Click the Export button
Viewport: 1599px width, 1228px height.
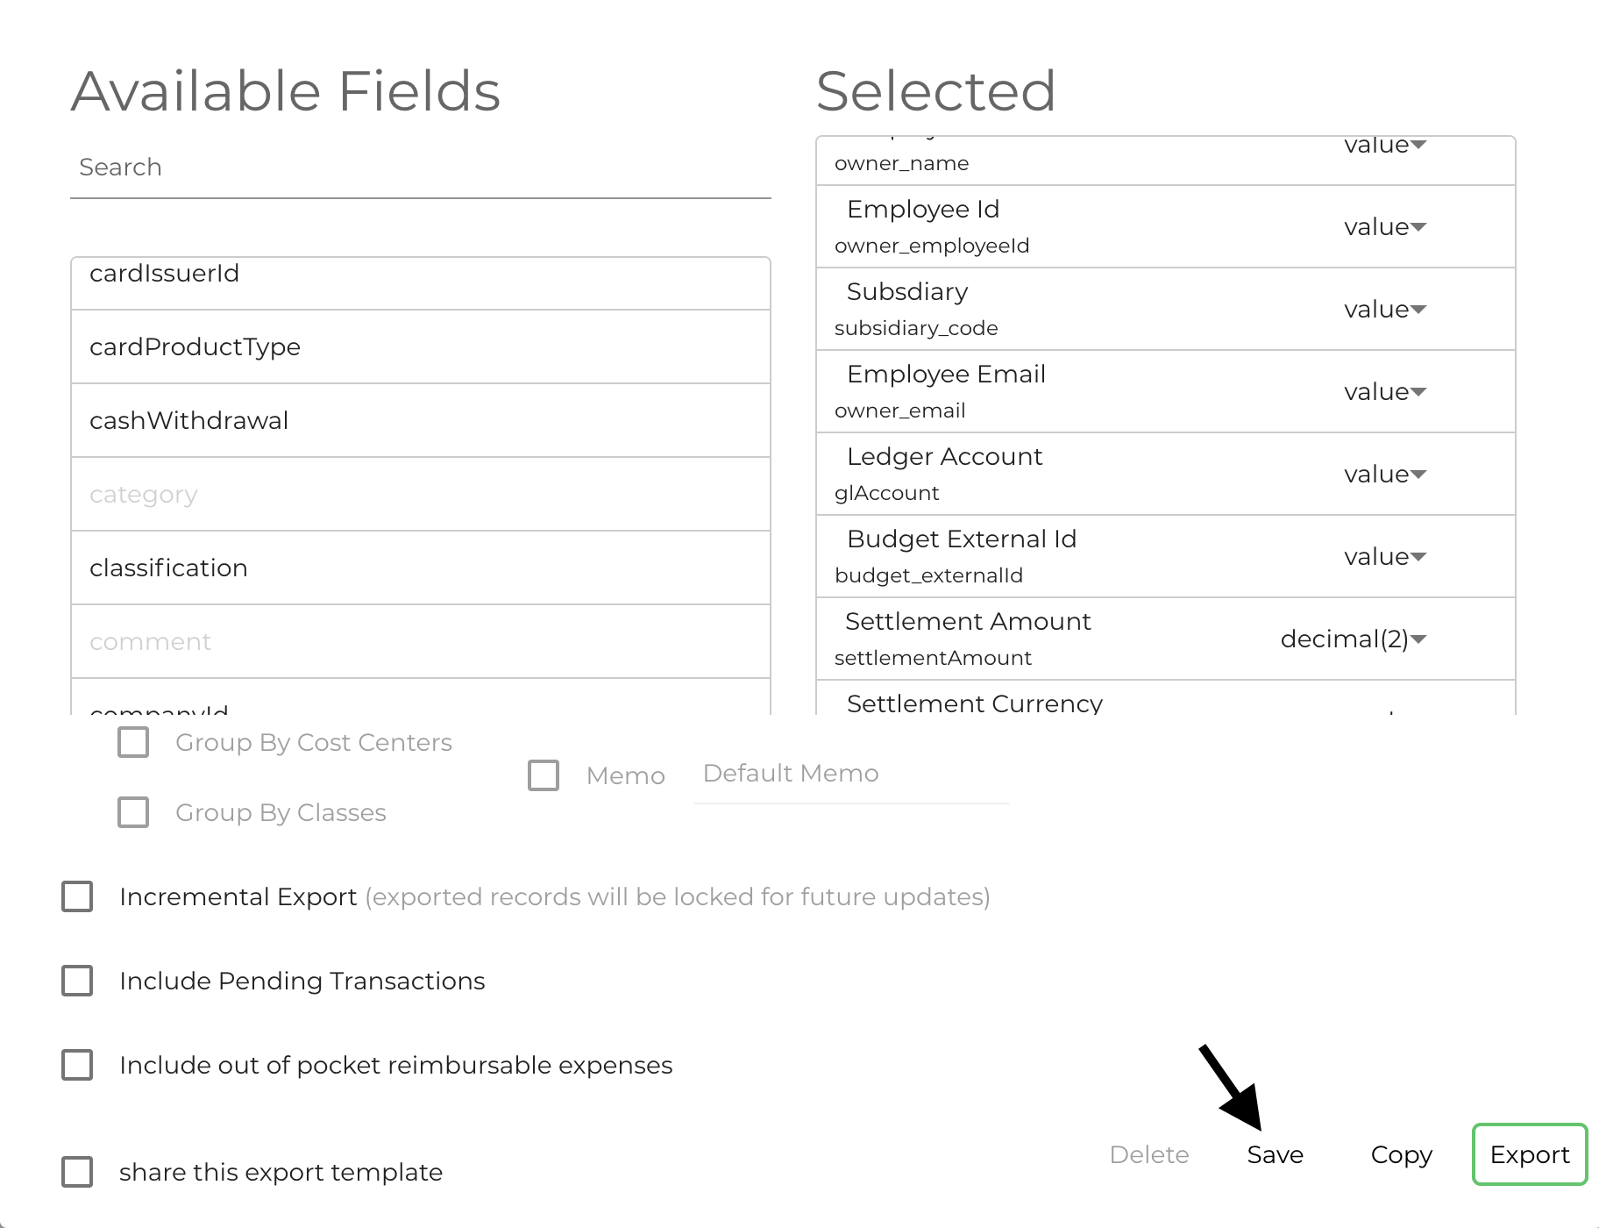[1529, 1154]
